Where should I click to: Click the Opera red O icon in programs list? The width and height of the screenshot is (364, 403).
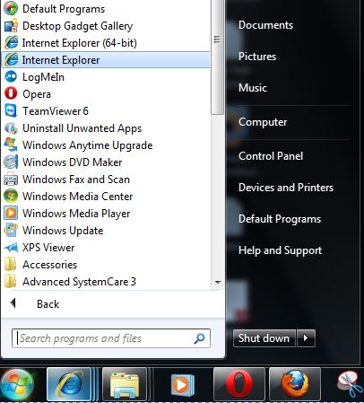(x=11, y=94)
